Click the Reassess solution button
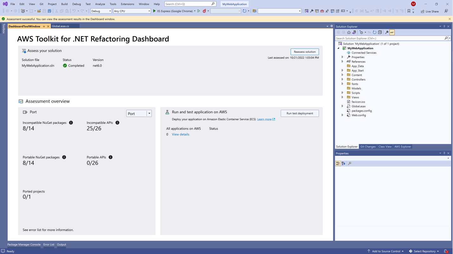The height and width of the screenshot is (254, 453). 305,52
